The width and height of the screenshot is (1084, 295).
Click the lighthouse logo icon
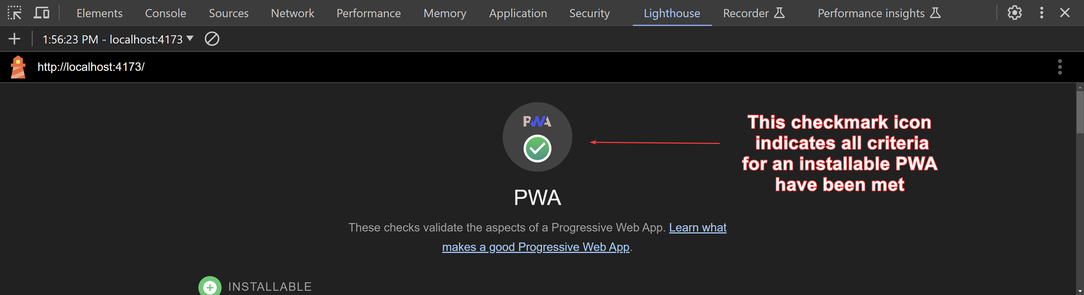click(18, 67)
